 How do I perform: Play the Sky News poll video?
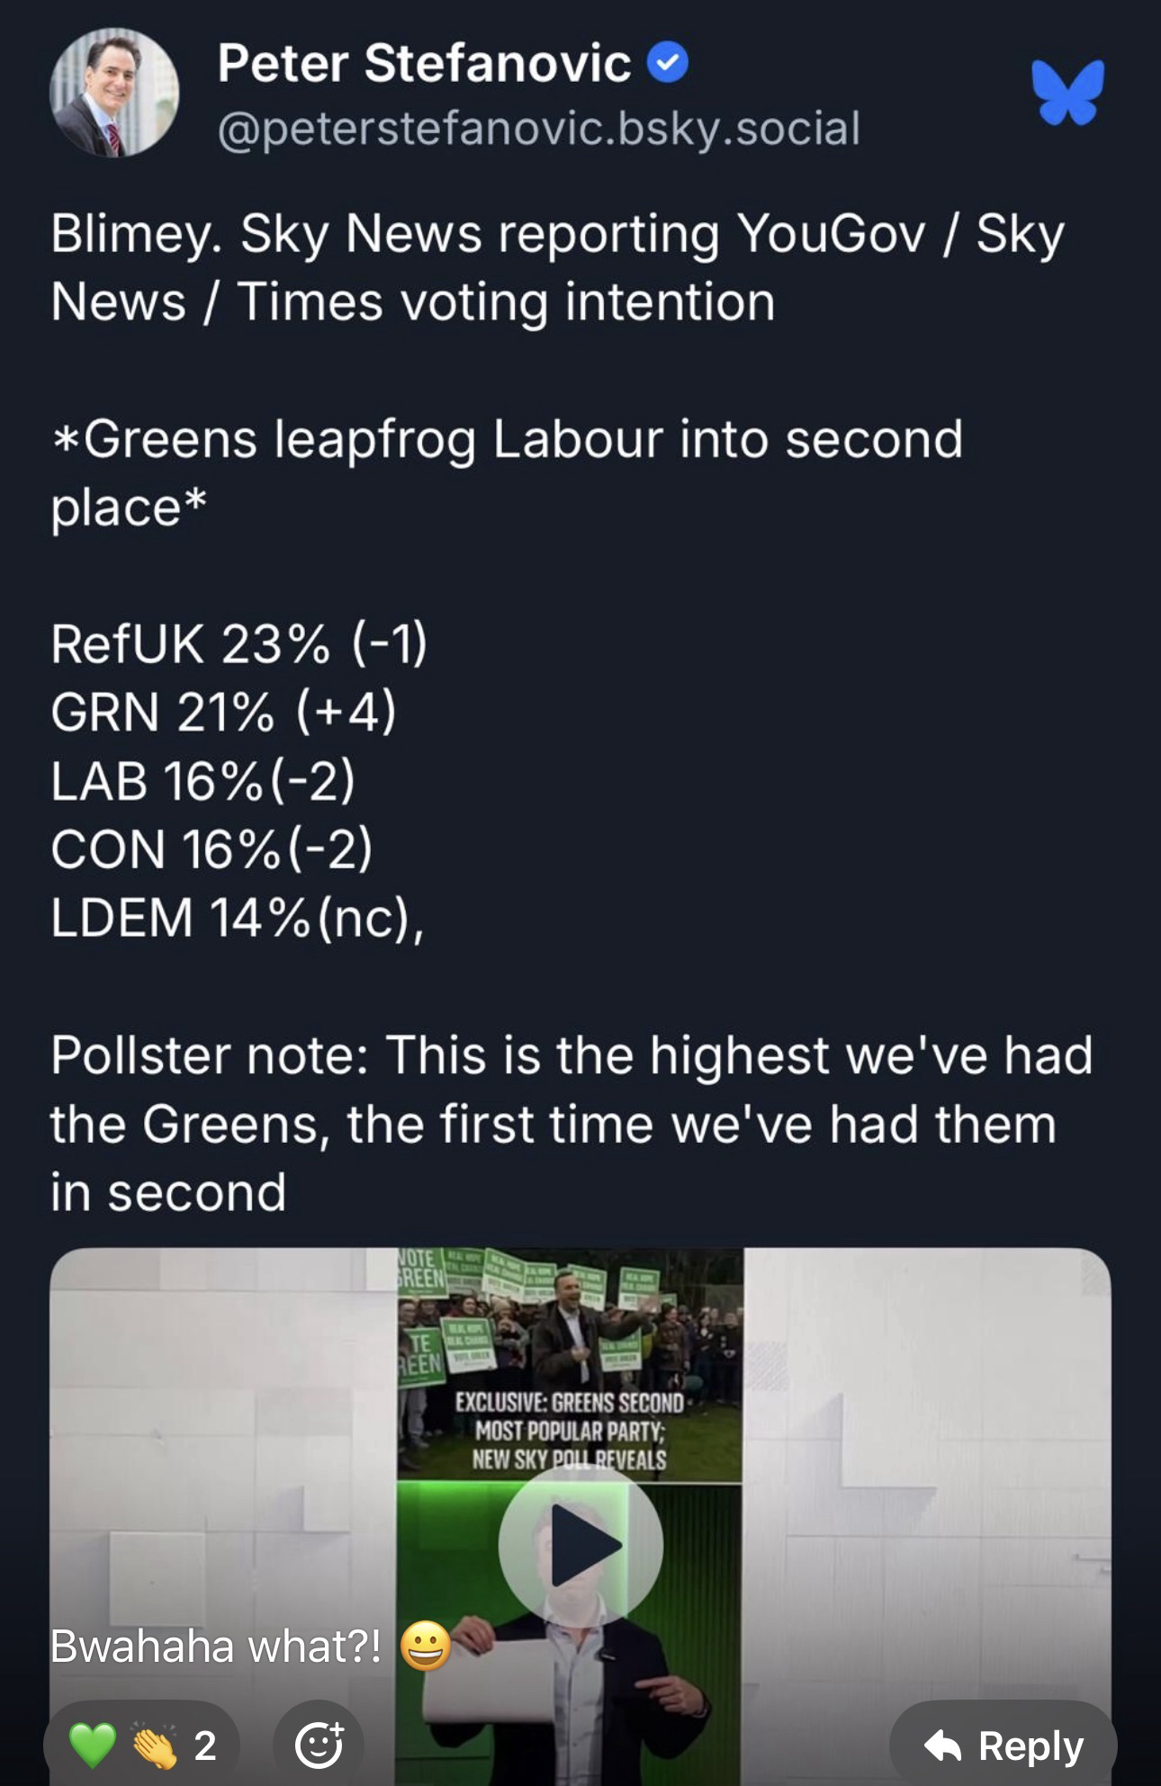coord(581,1545)
